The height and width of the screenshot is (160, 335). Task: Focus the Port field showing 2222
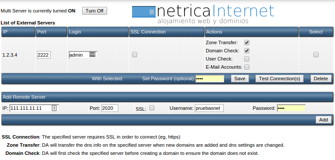point(44,55)
